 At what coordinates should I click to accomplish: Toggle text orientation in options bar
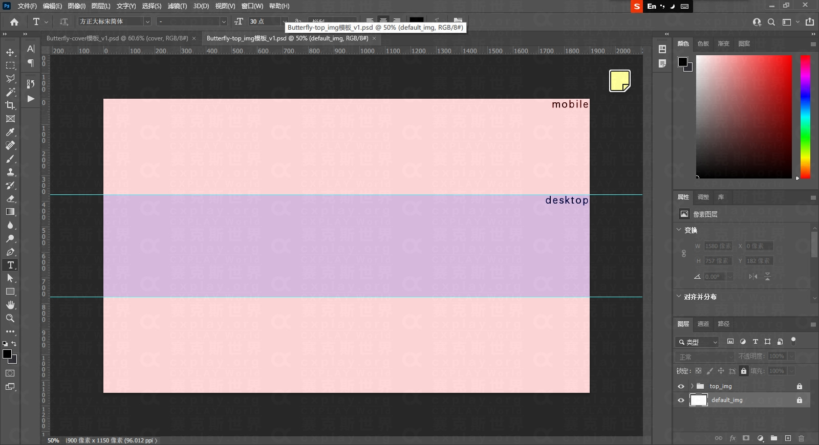(64, 22)
